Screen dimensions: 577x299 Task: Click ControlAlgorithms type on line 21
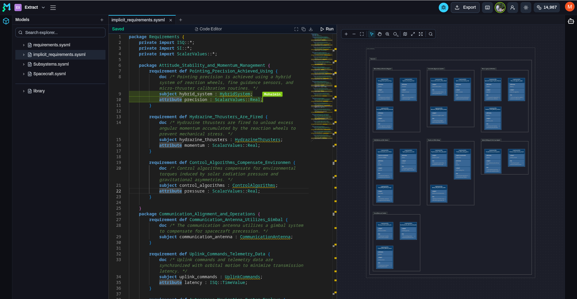(254, 185)
